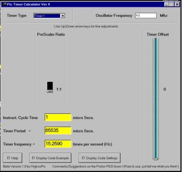Minimize the Pic Timer Calculator window
182x172 pixels.
[x=167, y=5]
